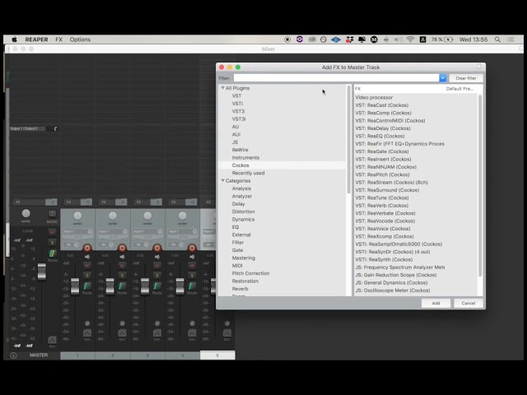Click into the Filter text field
The image size is (527, 395).
coord(336,78)
